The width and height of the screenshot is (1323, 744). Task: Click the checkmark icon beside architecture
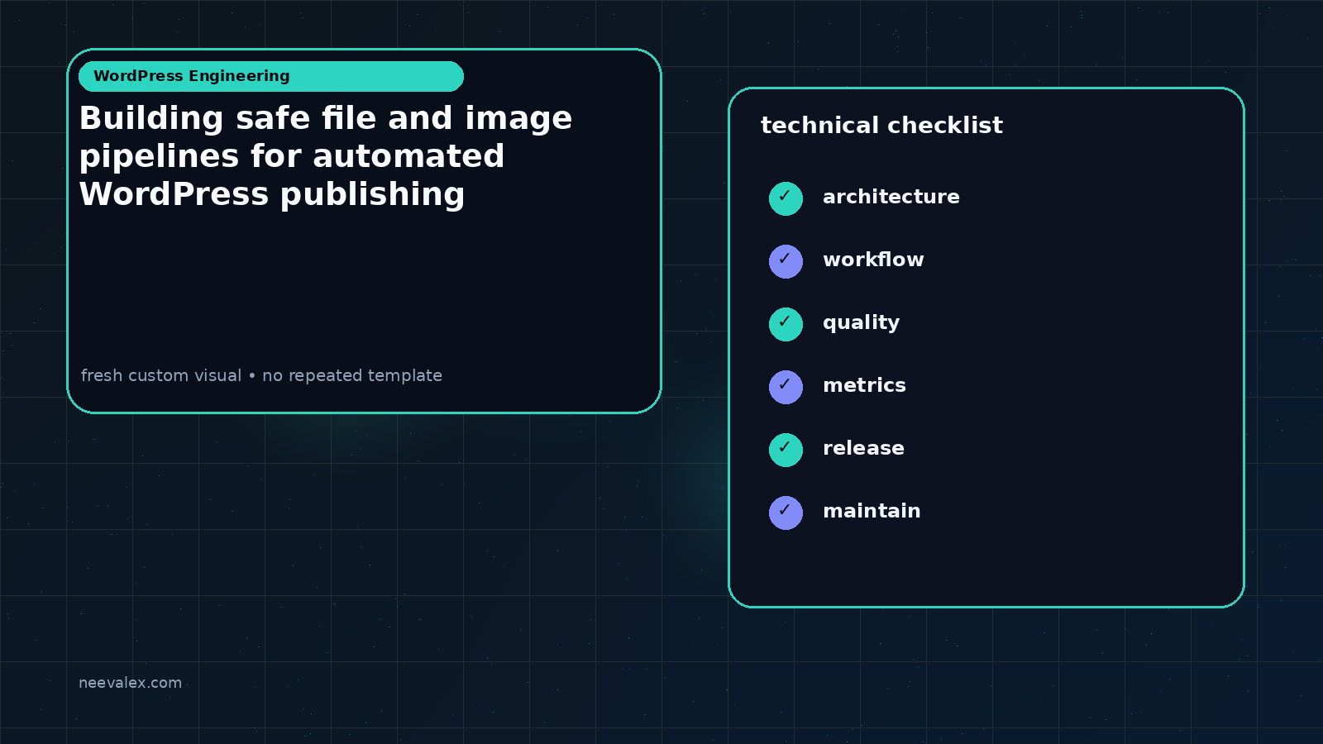point(786,198)
